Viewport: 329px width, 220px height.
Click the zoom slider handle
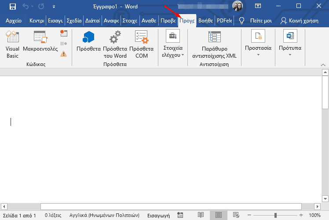pyautogui.click(x=275, y=215)
